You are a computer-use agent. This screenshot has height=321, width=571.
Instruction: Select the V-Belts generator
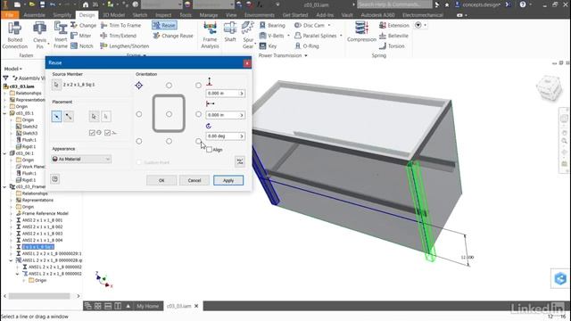tap(271, 36)
